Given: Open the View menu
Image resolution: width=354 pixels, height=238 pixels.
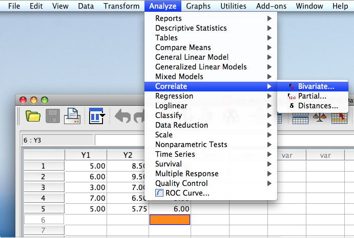Looking at the screenshot, I should (60, 6).
